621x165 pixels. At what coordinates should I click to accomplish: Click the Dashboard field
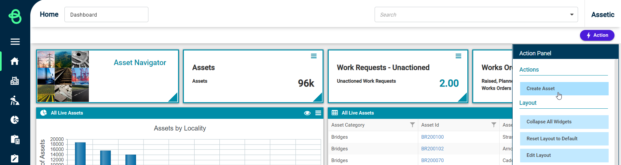click(x=106, y=15)
